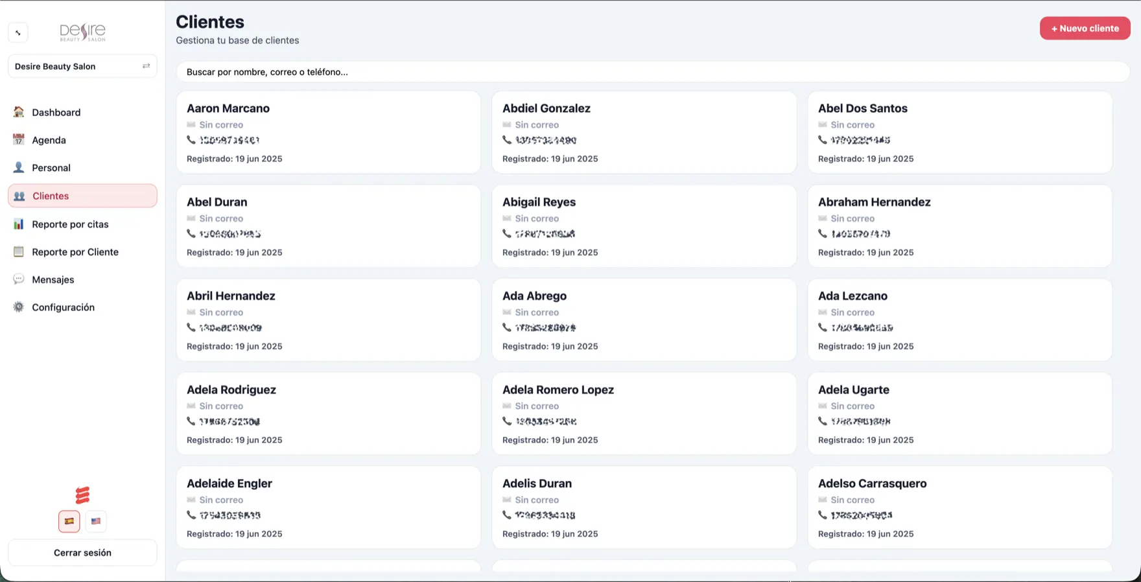
Task: Click the Mensajes speech bubble icon
Action: coord(19,279)
